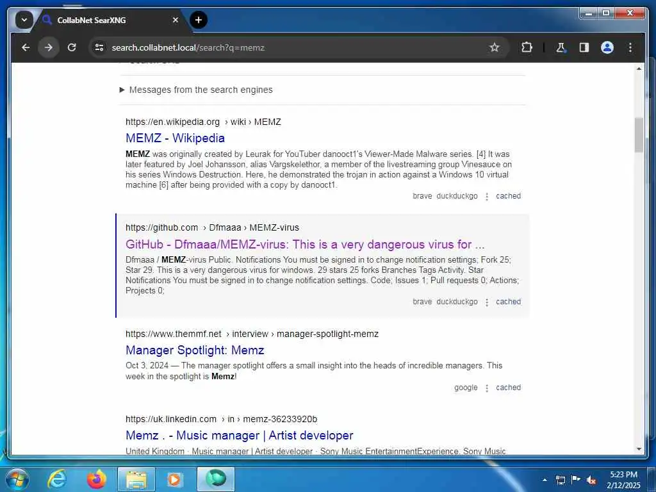Open Windows Media Player from taskbar
Image resolution: width=656 pixels, height=492 pixels.
point(174,479)
